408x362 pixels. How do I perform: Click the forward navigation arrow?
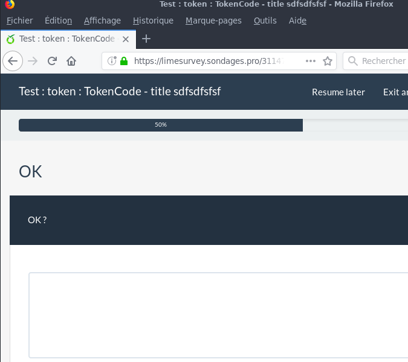tap(33, 61)
